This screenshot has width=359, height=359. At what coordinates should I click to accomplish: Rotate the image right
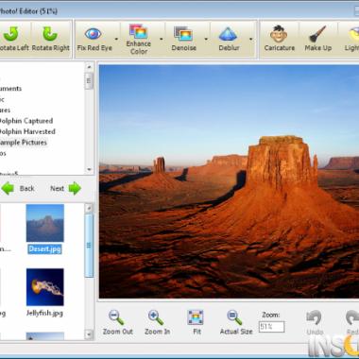[x=50, y=40]
